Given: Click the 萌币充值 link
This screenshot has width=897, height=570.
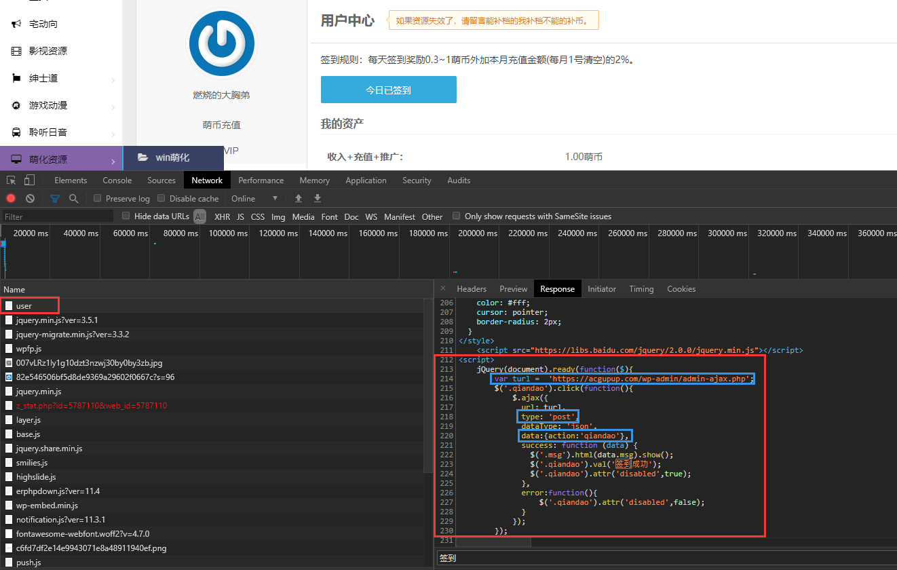Looking at the screenshot, I should point(221,125).
